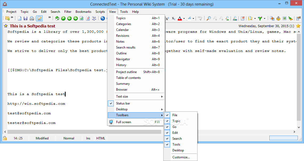Toggle the Status bar option
The height and width of the screenshot is (161, 304).
[136, 103]
